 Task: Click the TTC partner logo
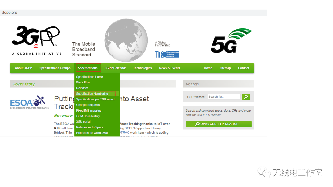pyautogui.click(x=167, y=54)
